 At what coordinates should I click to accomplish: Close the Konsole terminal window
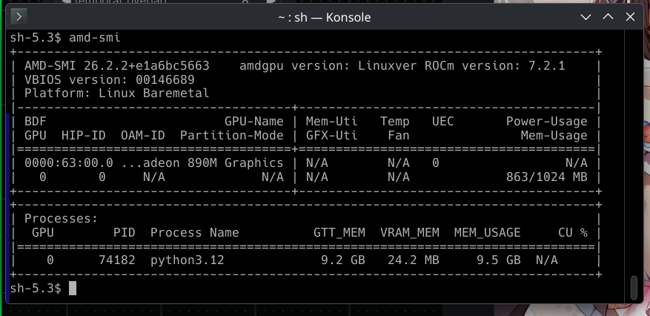pos(630,17)
